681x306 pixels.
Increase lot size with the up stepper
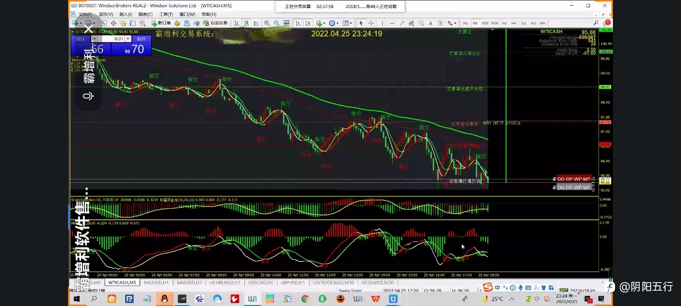point(128,39)
